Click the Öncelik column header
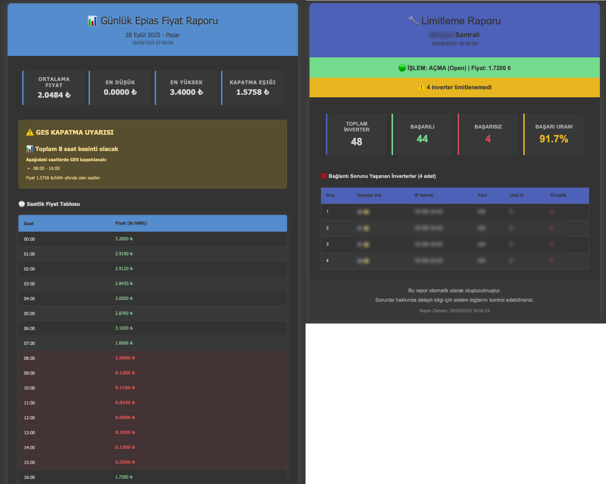This screenshot has height=484, width=606. point(558,195)
